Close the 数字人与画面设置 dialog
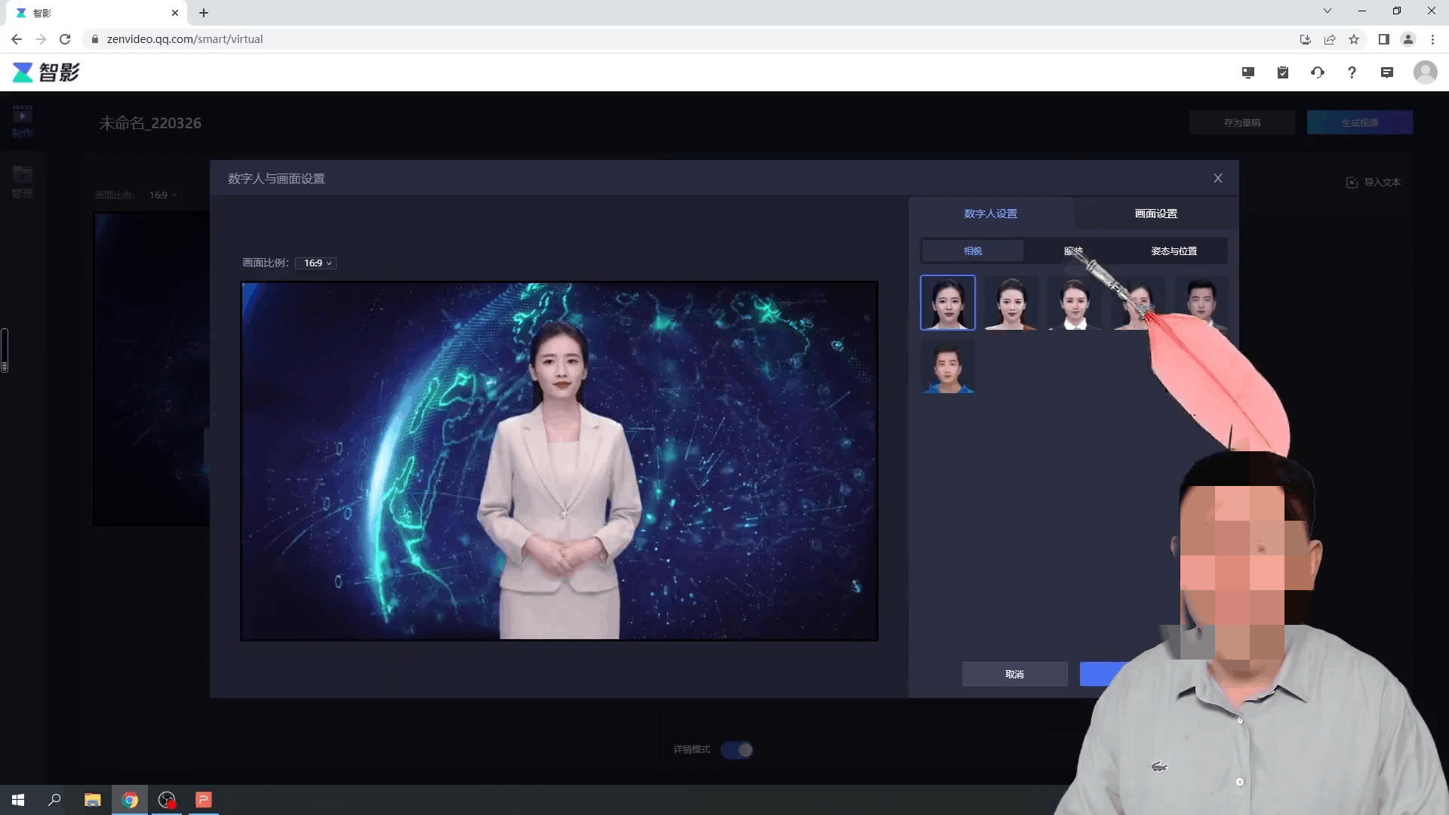 click(1218, 178)
